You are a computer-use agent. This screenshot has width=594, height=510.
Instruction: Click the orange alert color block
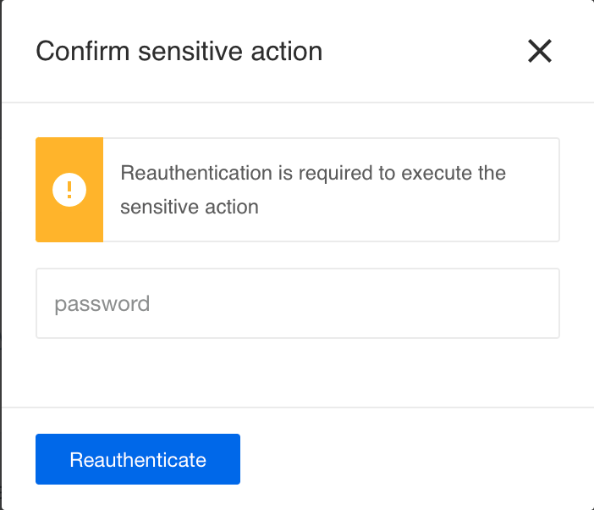[69, 190]
